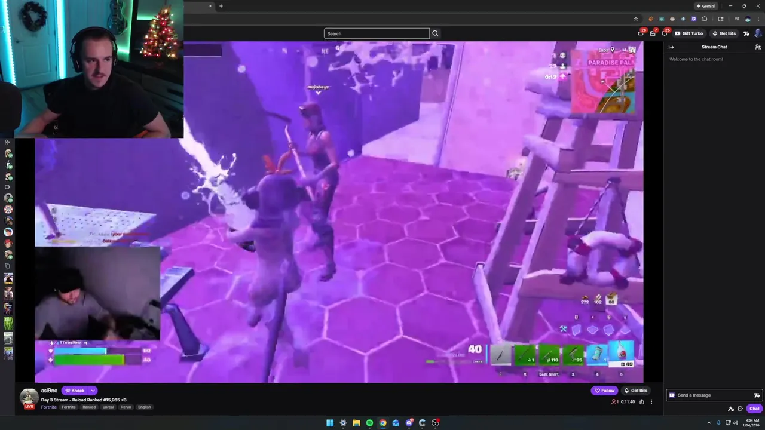Click the microphone icon in the system tray
Screen dimensions: 765x430
click(718, 423)
